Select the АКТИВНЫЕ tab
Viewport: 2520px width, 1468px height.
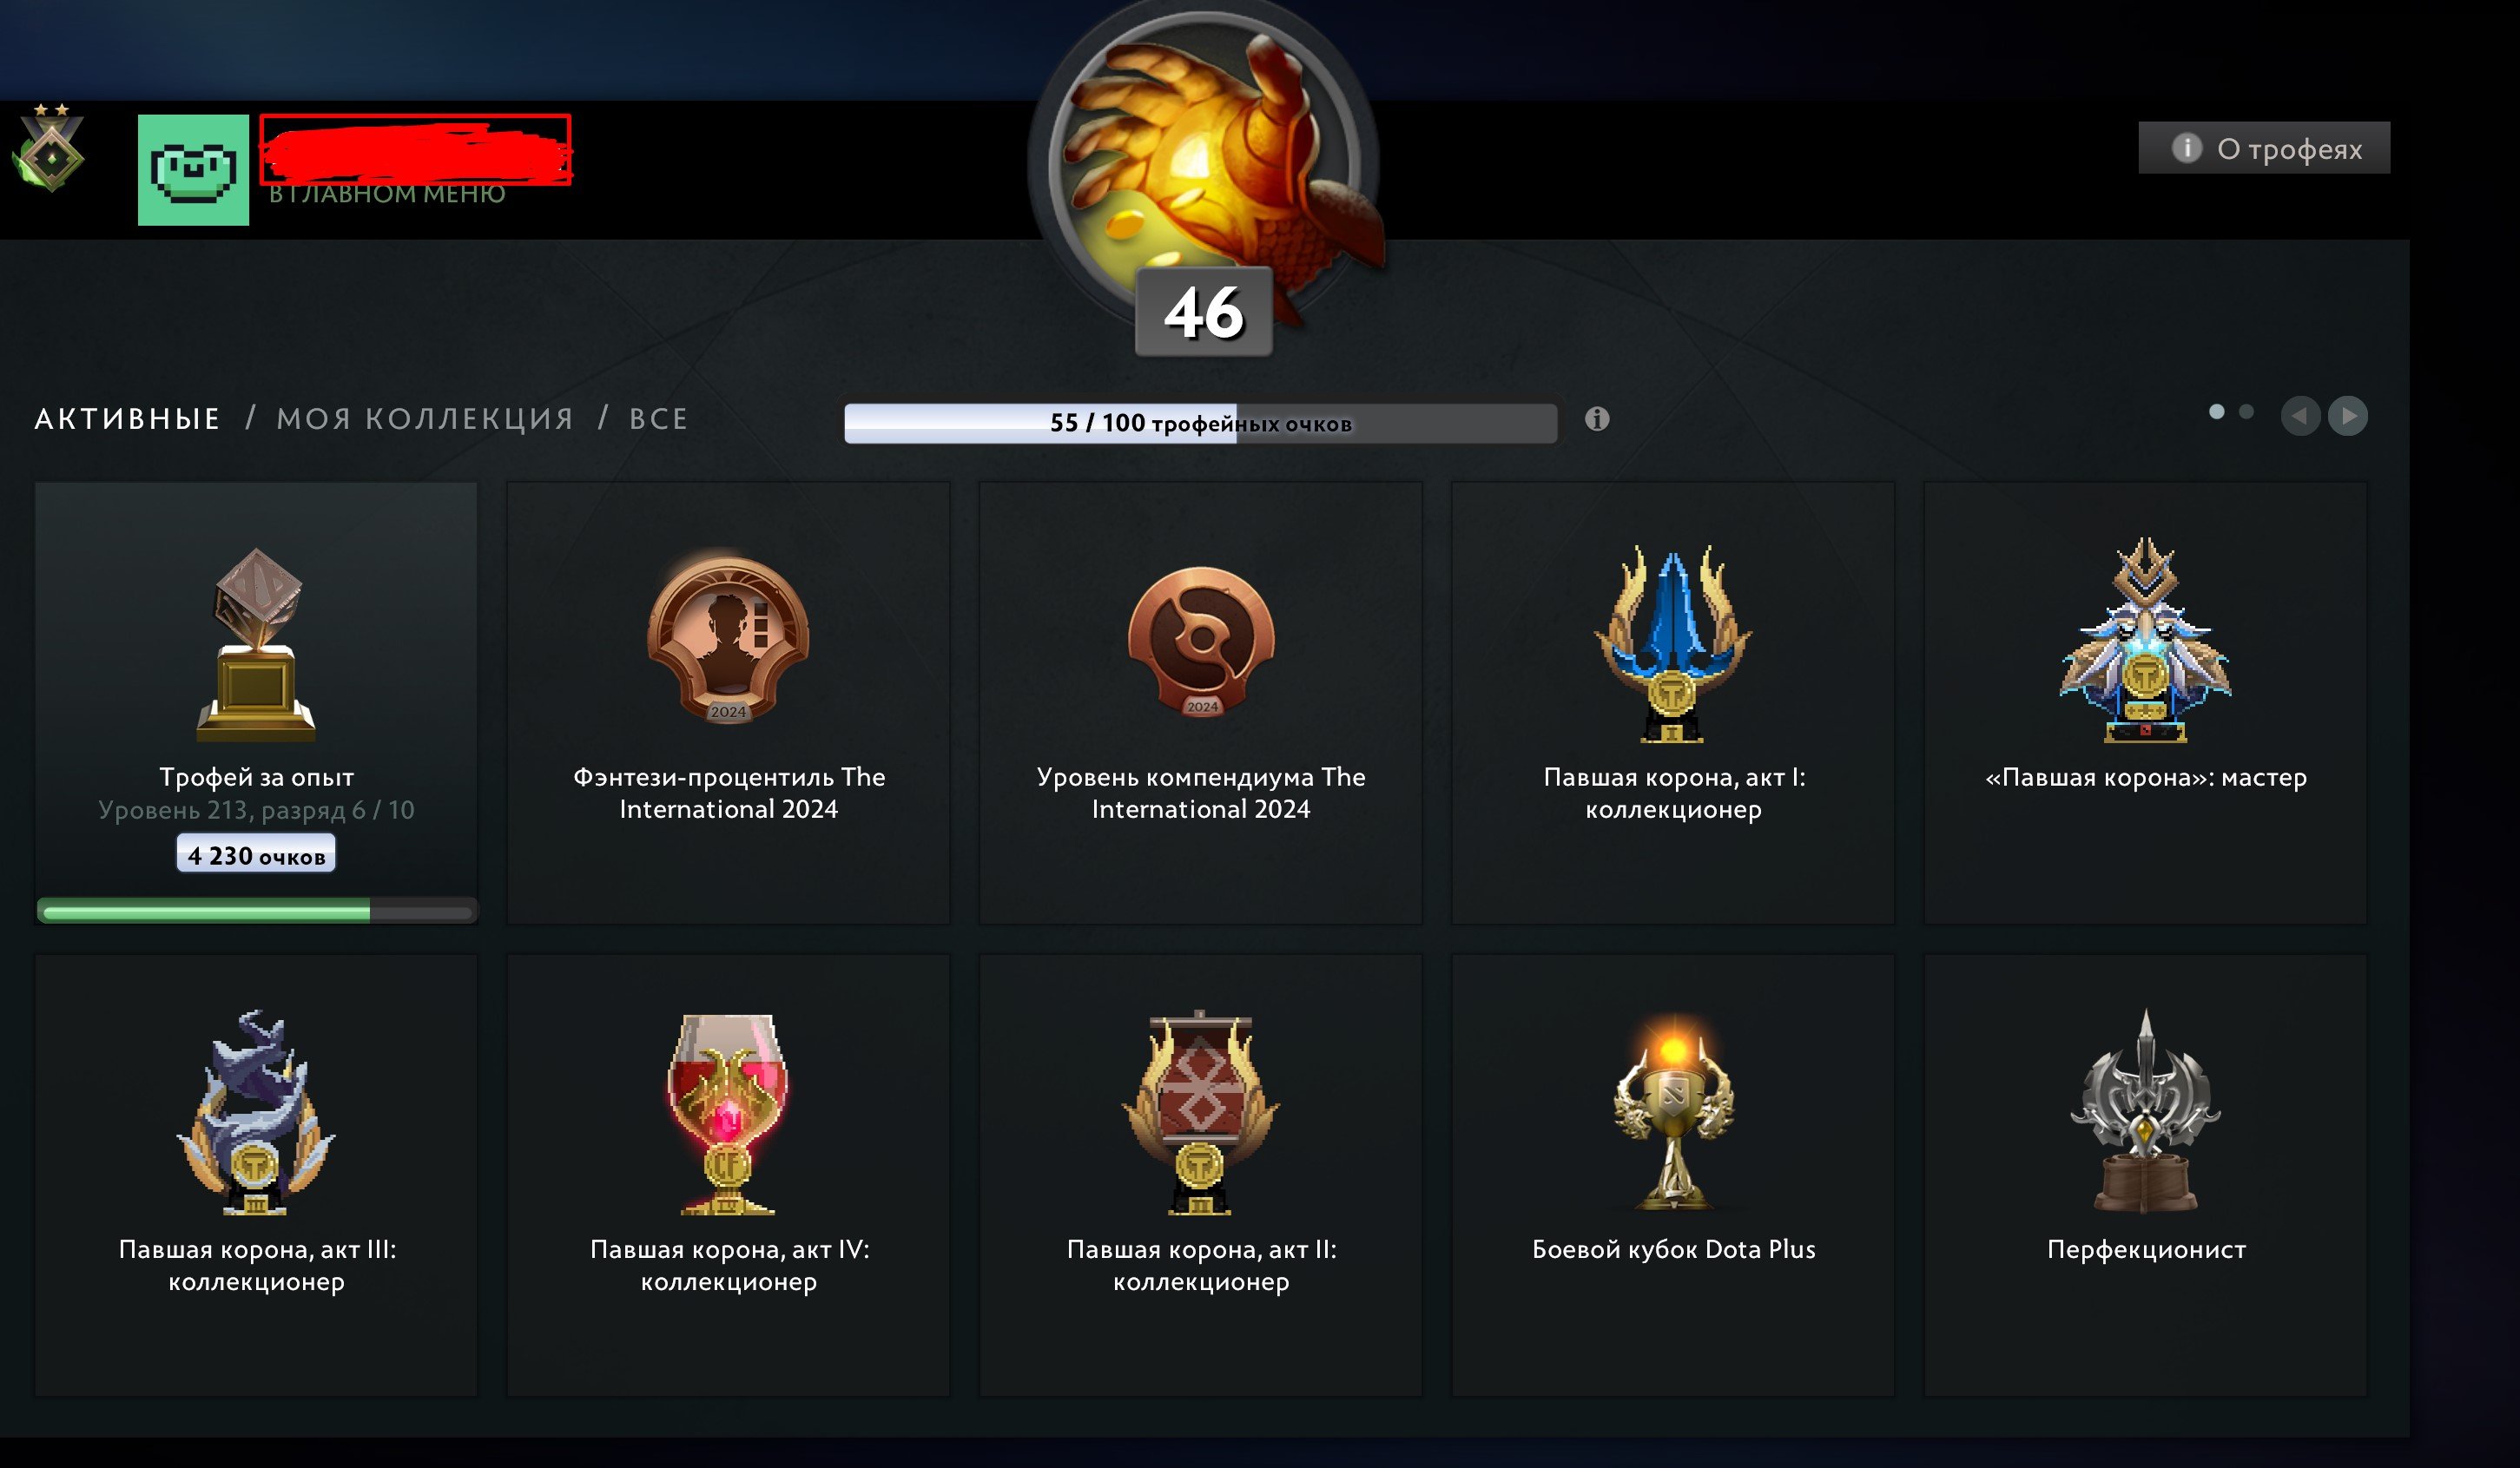[x=128, y=418]
